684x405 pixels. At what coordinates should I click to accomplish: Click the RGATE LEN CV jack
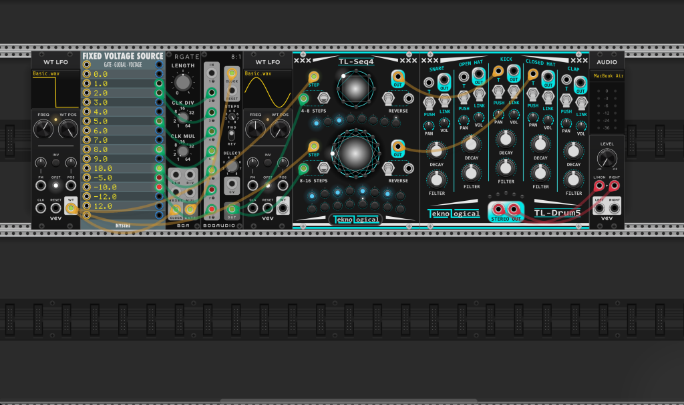[x=176, y=175]
